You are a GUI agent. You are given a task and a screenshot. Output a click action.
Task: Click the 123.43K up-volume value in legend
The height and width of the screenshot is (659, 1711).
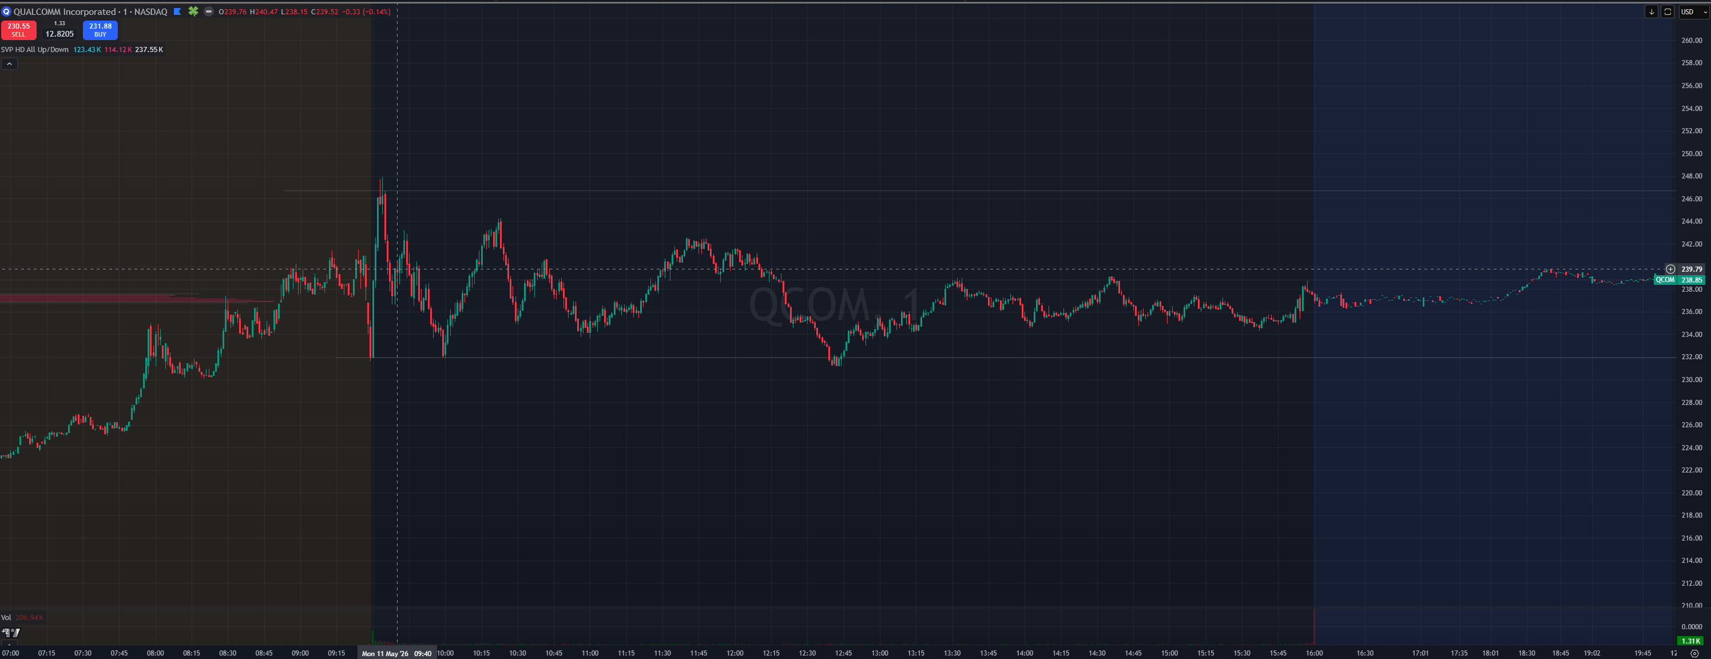(87, 50)
